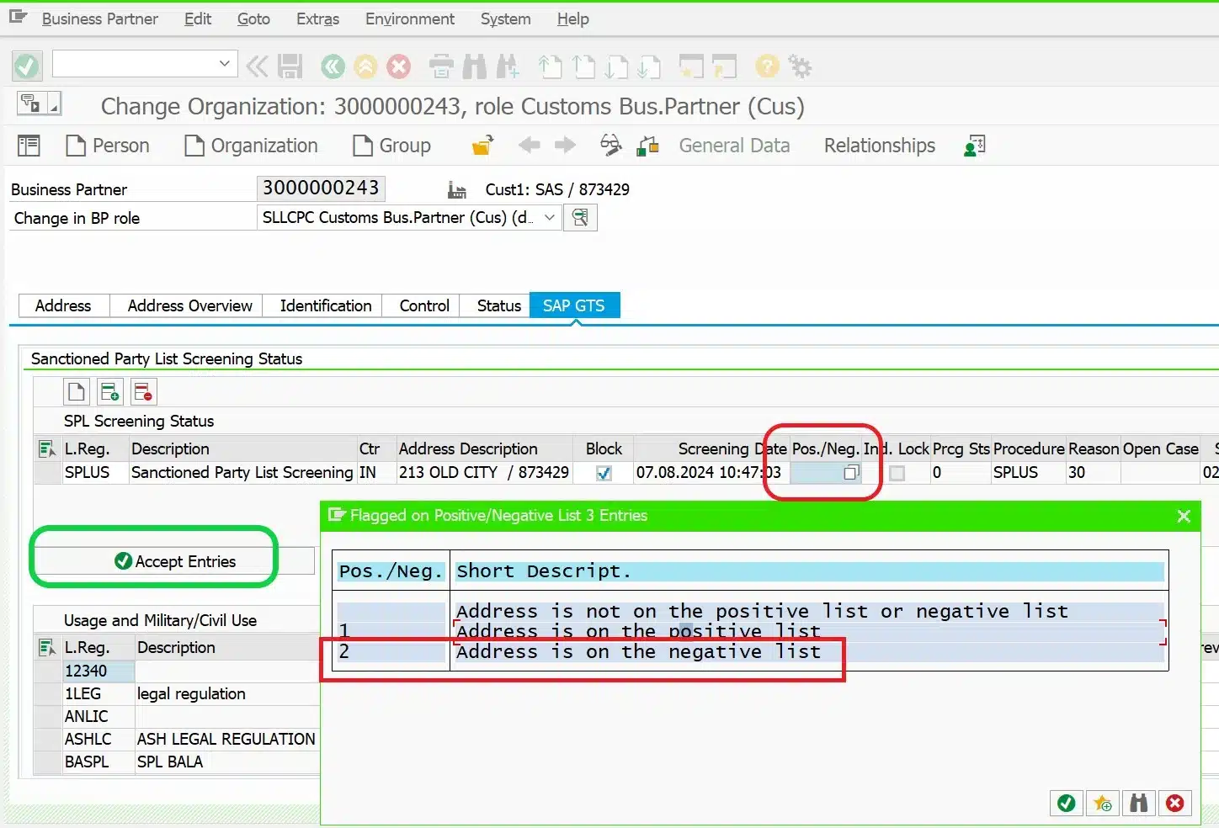The height and width of the screenshot is (828, 1219).
Task: Click the Usage table settings icon beside L.Reg.
Action: click(47, 648)
